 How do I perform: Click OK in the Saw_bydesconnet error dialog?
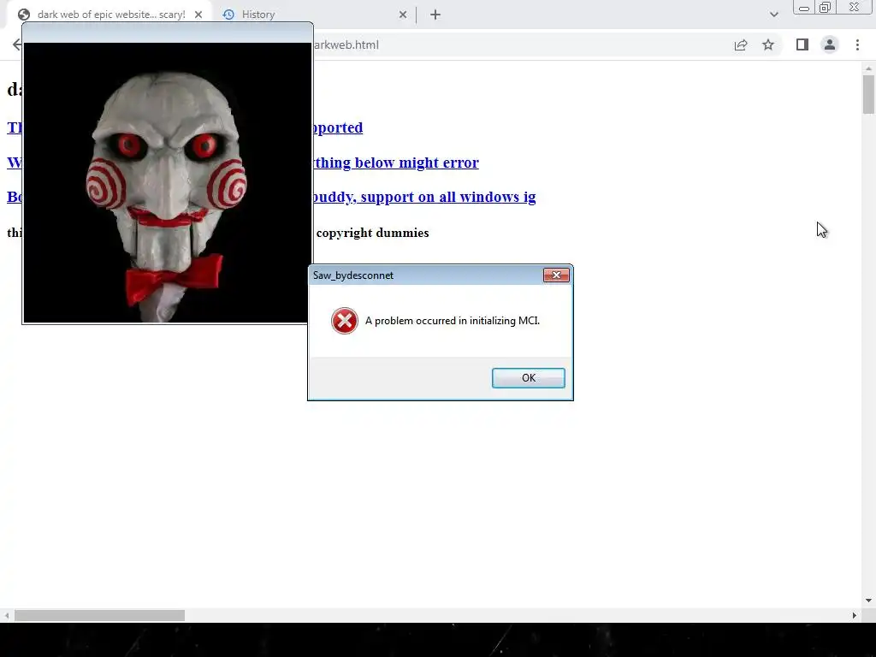[528, 377]
